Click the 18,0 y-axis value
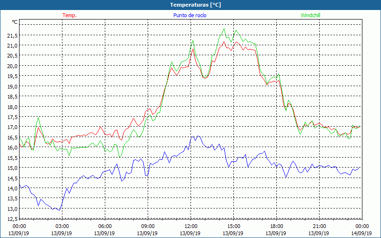The width and height of the screenshot is (381, 238). pyautogui.click(x=12, y=107)
